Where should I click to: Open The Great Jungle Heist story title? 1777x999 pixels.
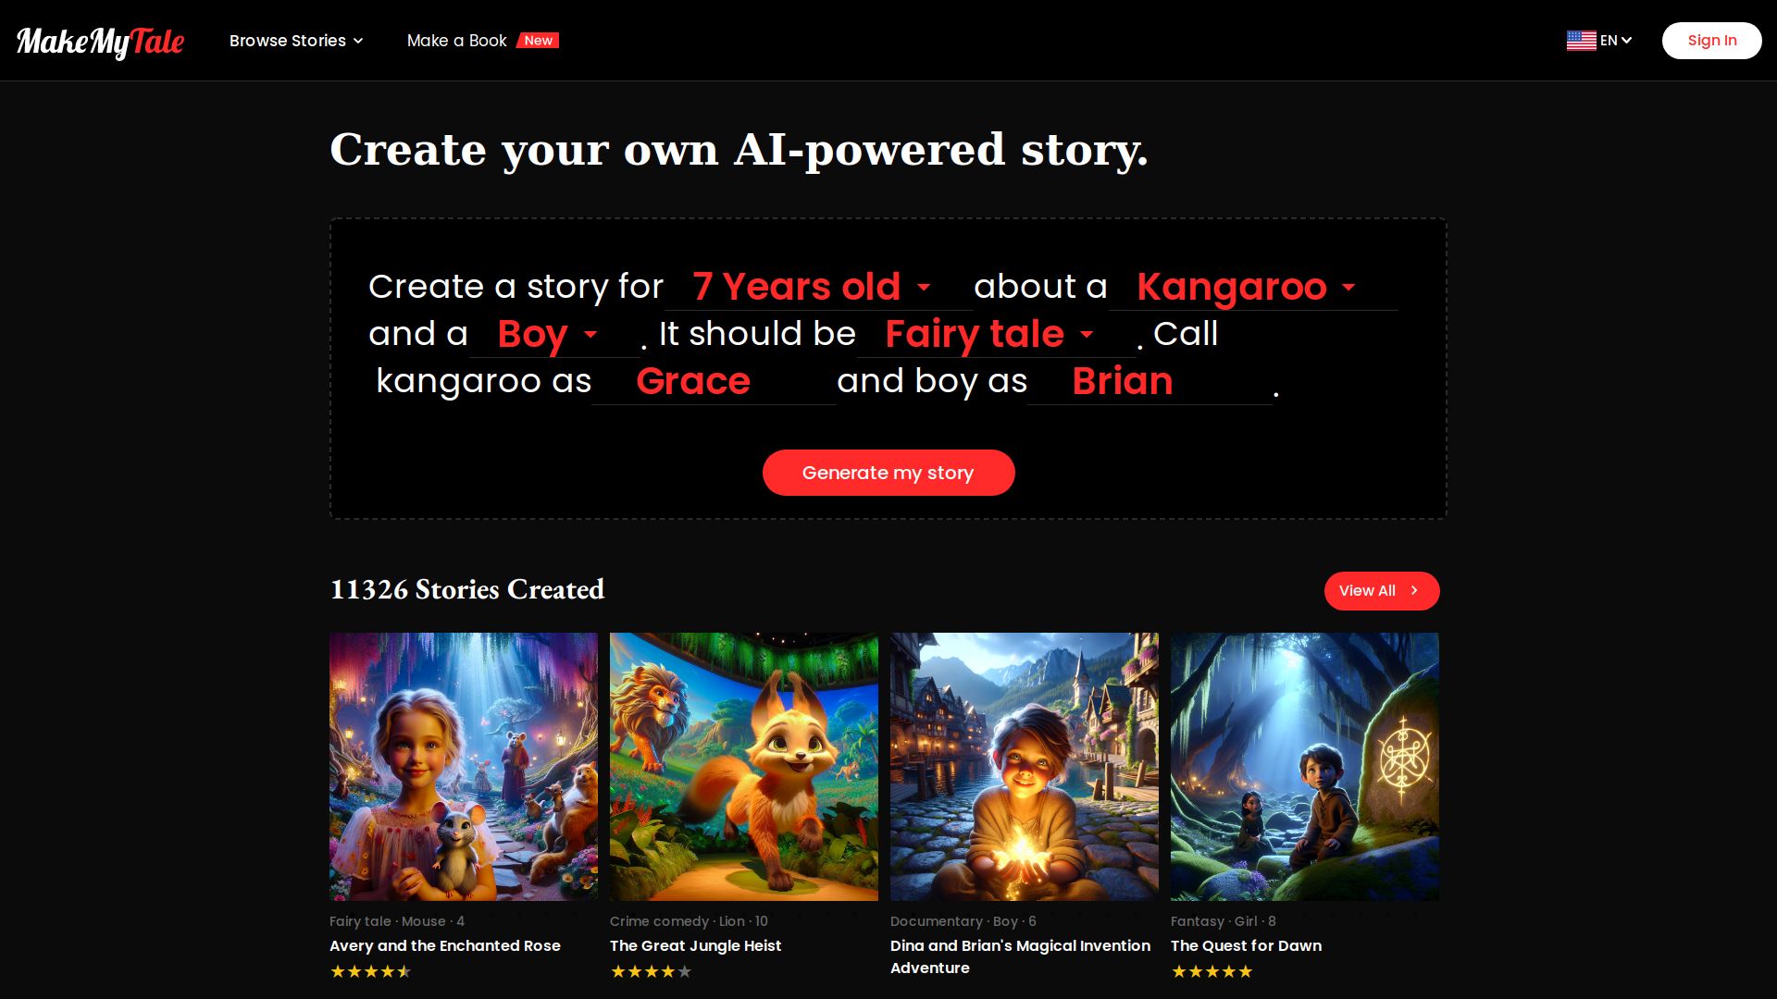pos(695,945)
